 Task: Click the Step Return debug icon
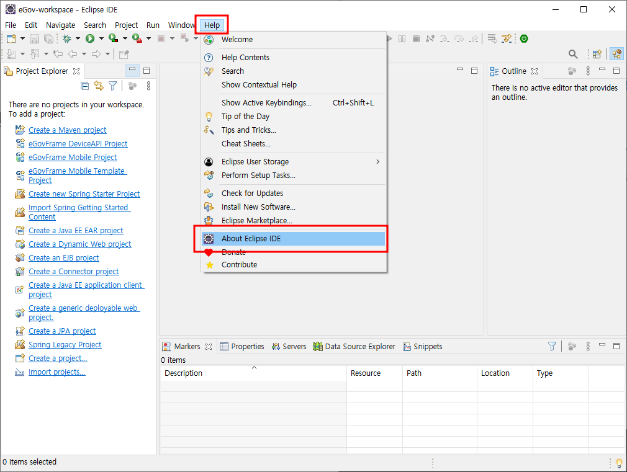474,39
